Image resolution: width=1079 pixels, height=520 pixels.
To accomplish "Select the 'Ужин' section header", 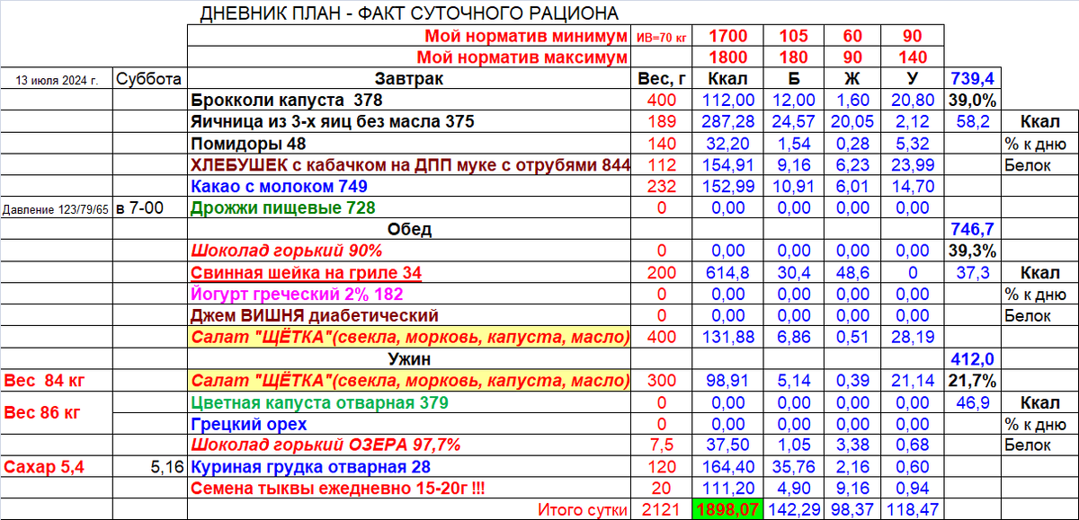I will 409,357.
